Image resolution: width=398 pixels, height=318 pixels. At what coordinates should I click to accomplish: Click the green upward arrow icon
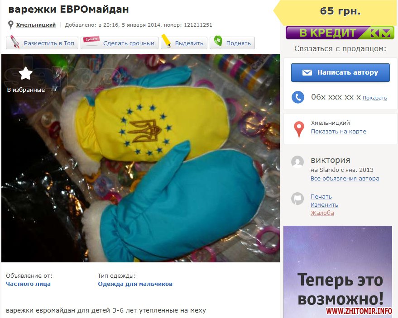[x=218, y=41]
